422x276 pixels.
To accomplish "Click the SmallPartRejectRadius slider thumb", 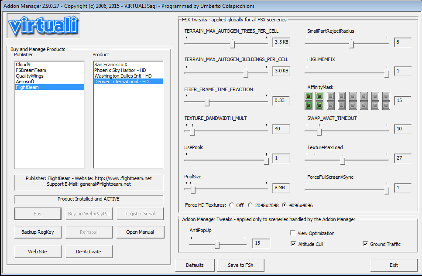I will 351,44.
